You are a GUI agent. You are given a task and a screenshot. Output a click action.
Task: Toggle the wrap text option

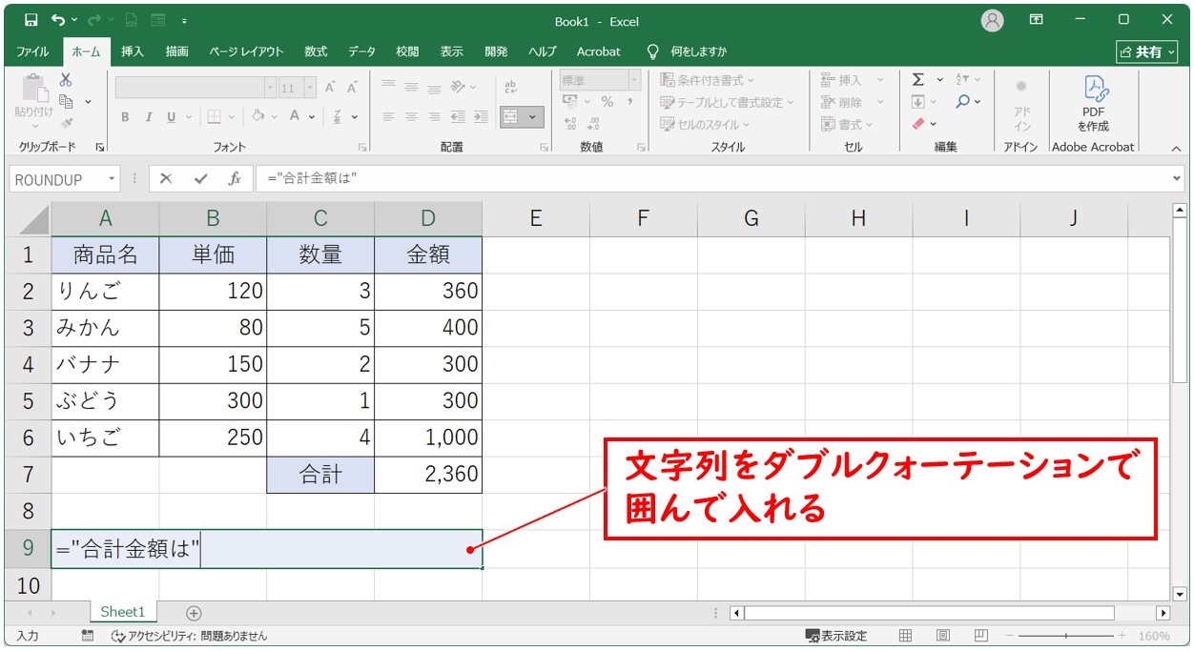click(x=511, y=86)
